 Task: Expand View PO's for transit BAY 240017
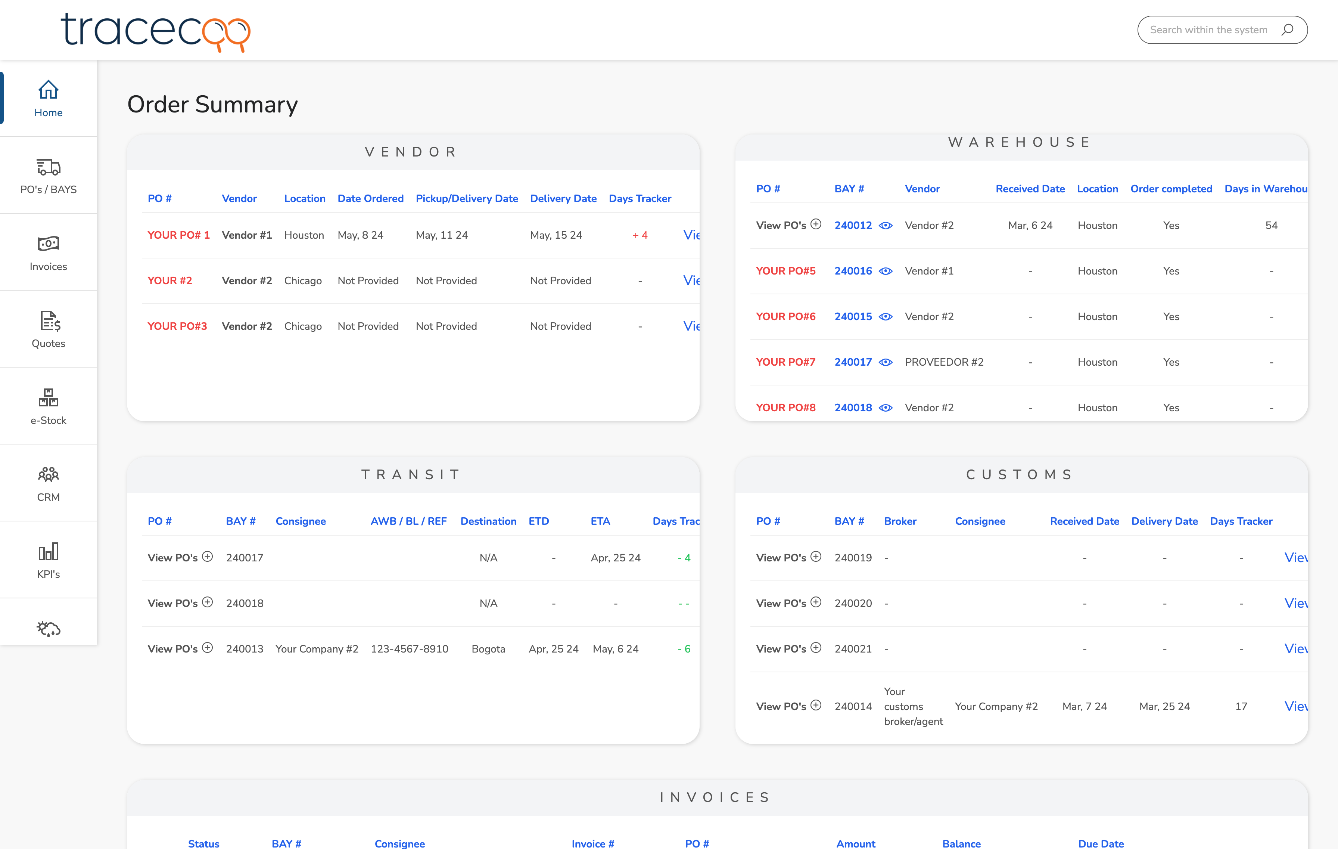pos(207,557)
